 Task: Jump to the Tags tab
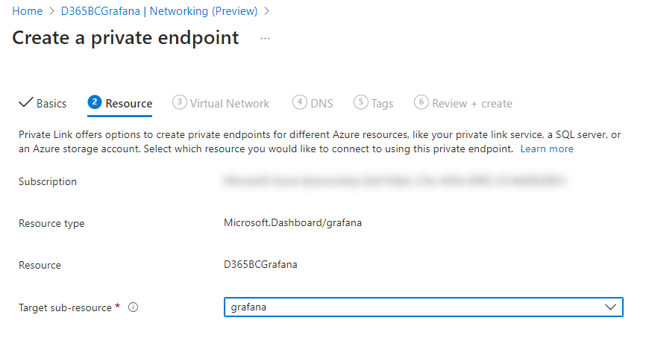coord(382,104)
